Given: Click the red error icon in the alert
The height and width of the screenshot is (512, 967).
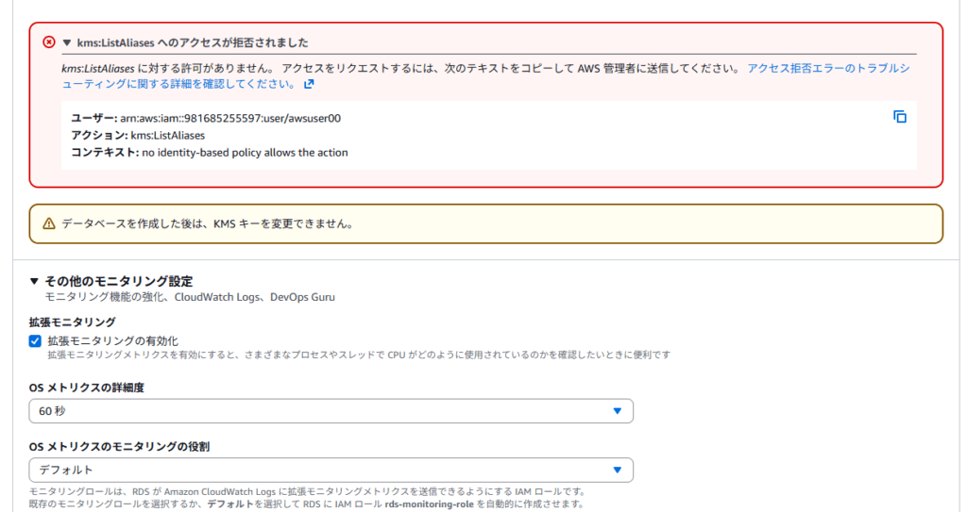Looking at the screenshot, I should coord(49,42).
